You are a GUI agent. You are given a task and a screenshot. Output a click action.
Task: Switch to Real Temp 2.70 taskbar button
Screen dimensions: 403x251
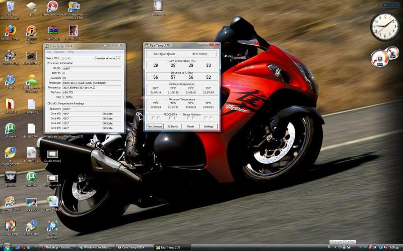(173, 247)
